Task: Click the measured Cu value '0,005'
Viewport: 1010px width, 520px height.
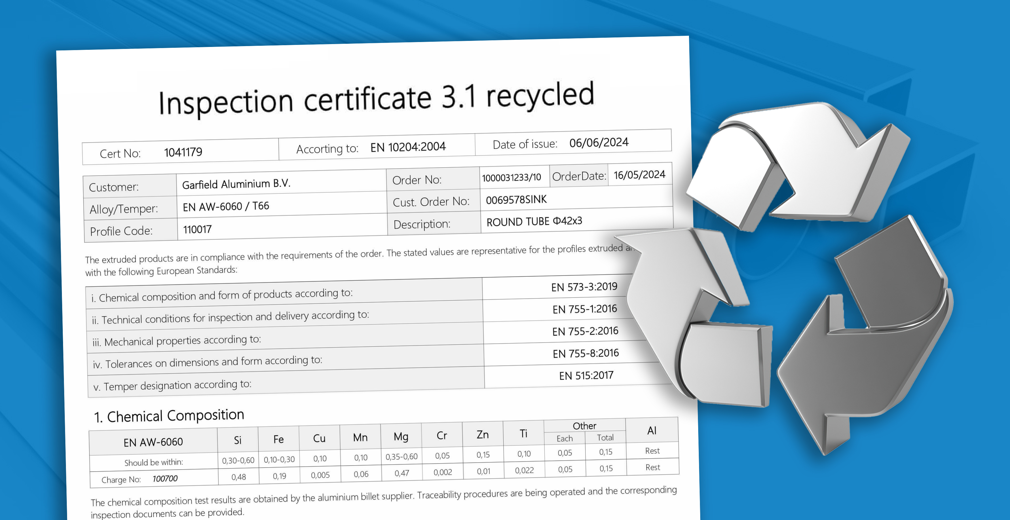Action: click(320, 475)
